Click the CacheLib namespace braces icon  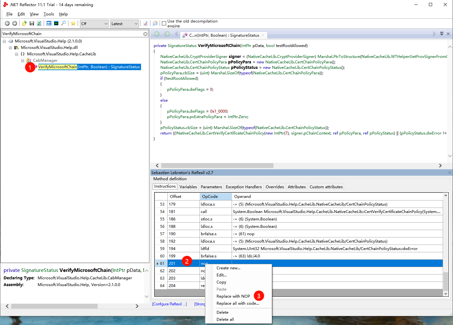click(x=22, y=54)
